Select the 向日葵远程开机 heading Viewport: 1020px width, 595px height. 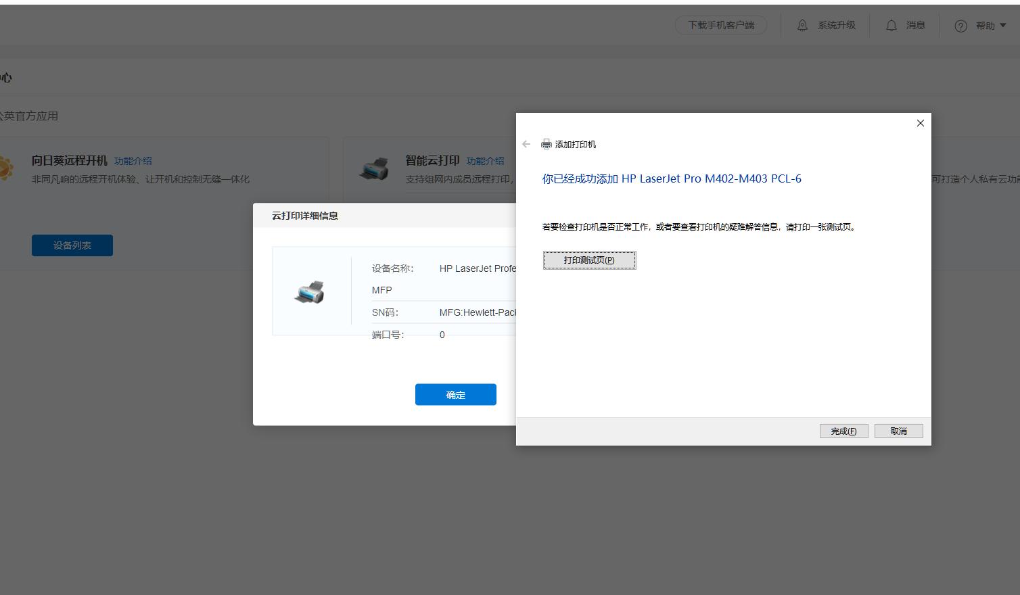[x=70, y=160]
